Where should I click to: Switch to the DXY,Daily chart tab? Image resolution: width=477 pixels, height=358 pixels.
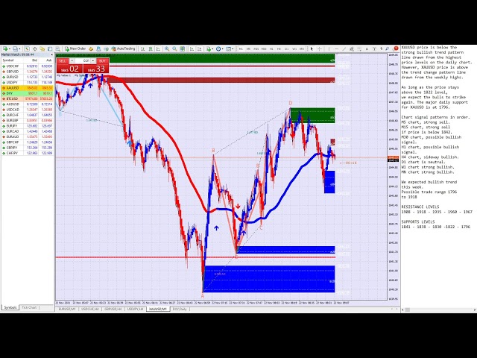point(180,307)
